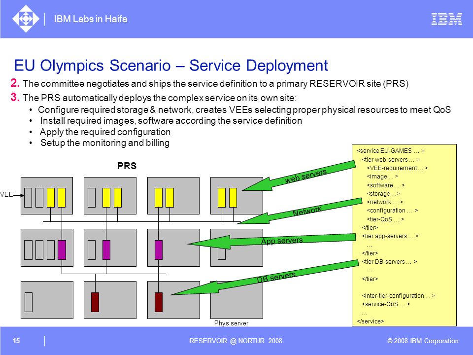
Task: Click the 'RESERVOIR @ NORTUR 2008' footer text
Action: pyautogui.click(x=236, y=341)
